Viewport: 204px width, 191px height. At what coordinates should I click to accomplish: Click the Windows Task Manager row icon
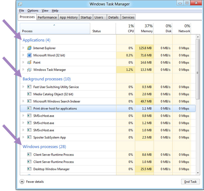pyautogui.click(x=29, y=70)
